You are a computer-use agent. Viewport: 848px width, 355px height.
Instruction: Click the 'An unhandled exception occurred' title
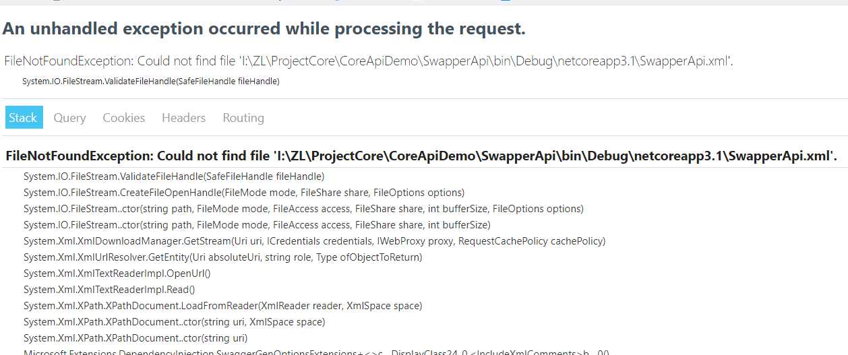264,29
